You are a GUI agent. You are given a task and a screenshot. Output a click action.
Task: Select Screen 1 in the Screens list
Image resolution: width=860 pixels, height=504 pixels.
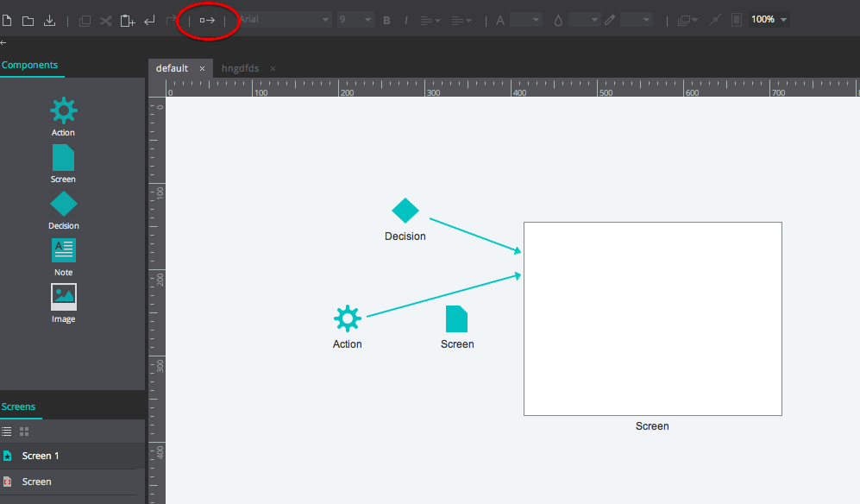click(x=41, y=456)
